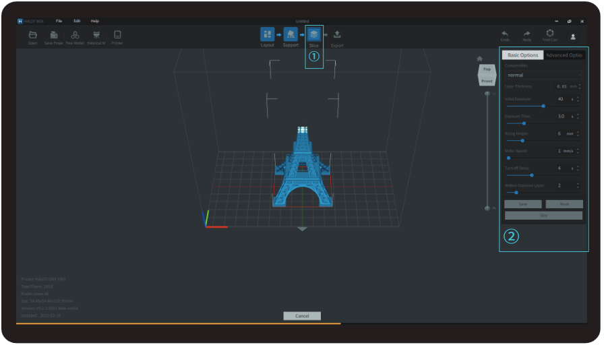
Task: Click the Slice button in options panel
Action: (543, 216)
